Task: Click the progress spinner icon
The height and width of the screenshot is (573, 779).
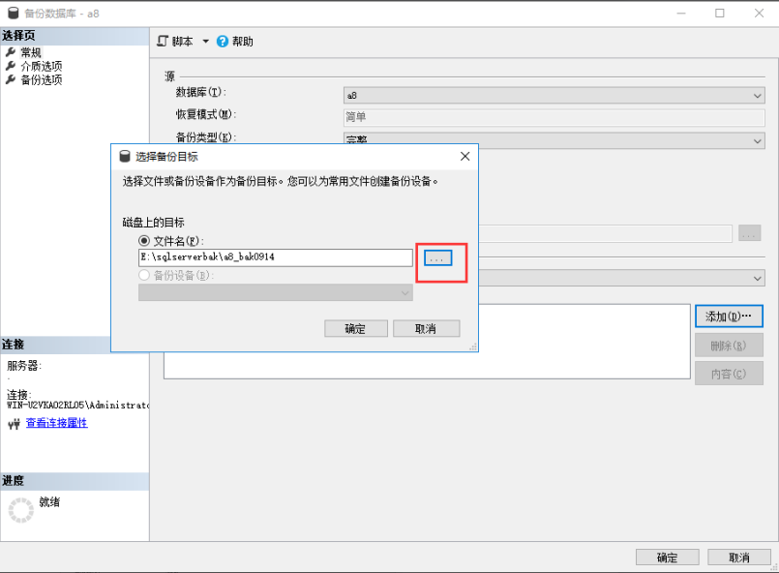Action: pyautogui.click(x=21, y=510)
